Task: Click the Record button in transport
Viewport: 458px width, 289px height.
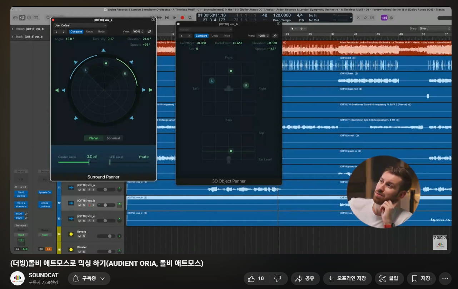Action: 182,17
